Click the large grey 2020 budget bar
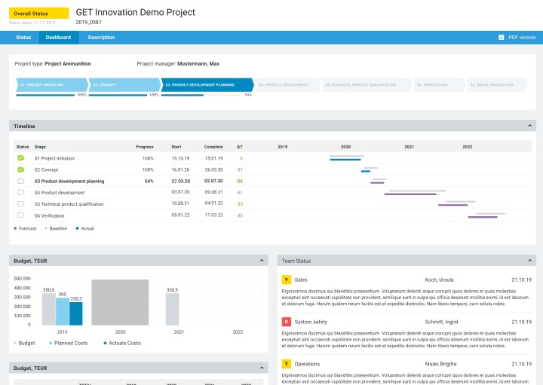543x385 pixels. click(120, 302)
